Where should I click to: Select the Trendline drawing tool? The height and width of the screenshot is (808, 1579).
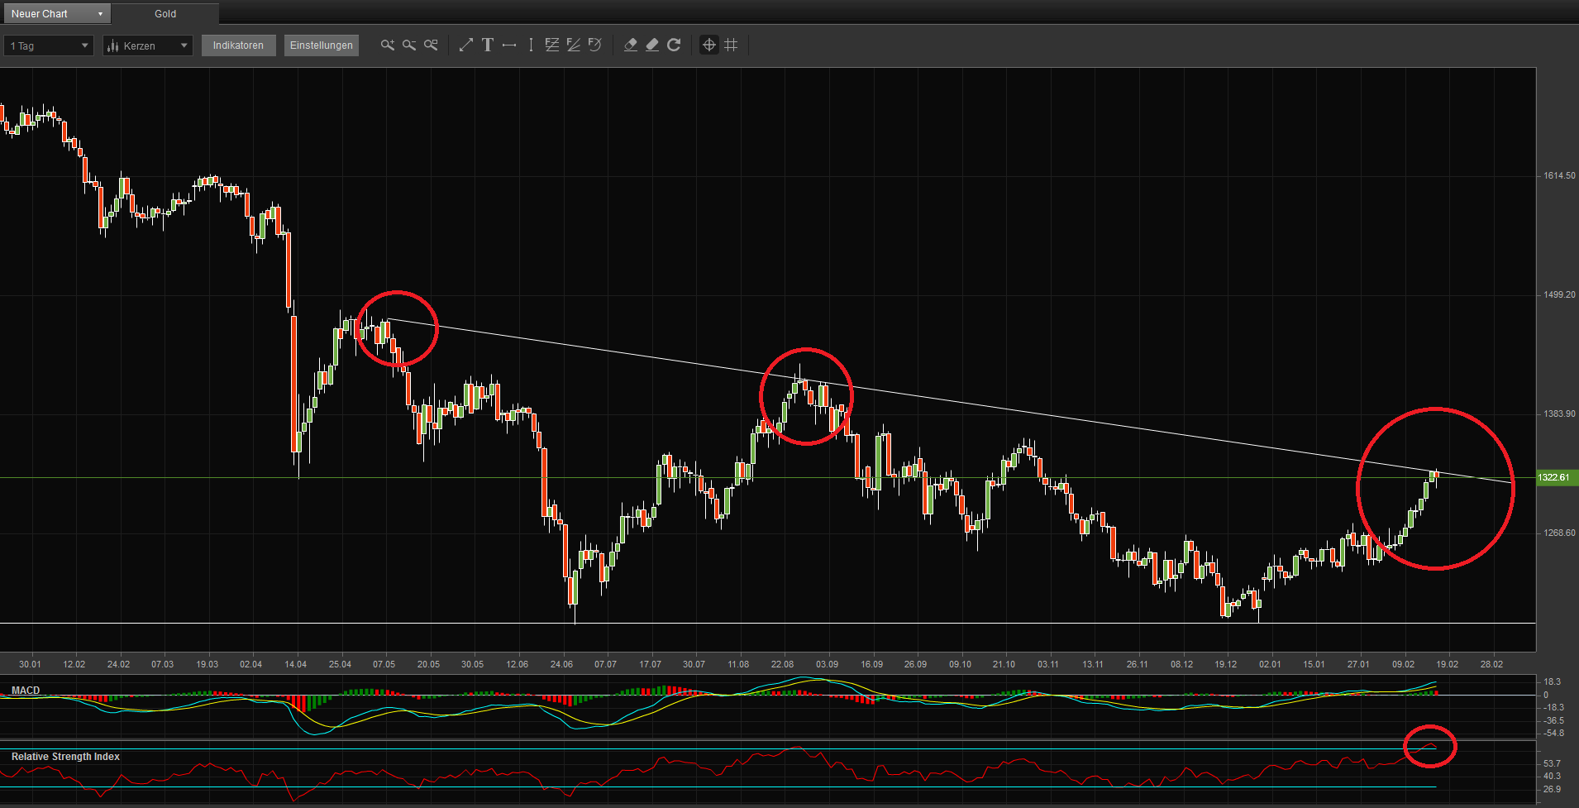[x=465, y=45]
